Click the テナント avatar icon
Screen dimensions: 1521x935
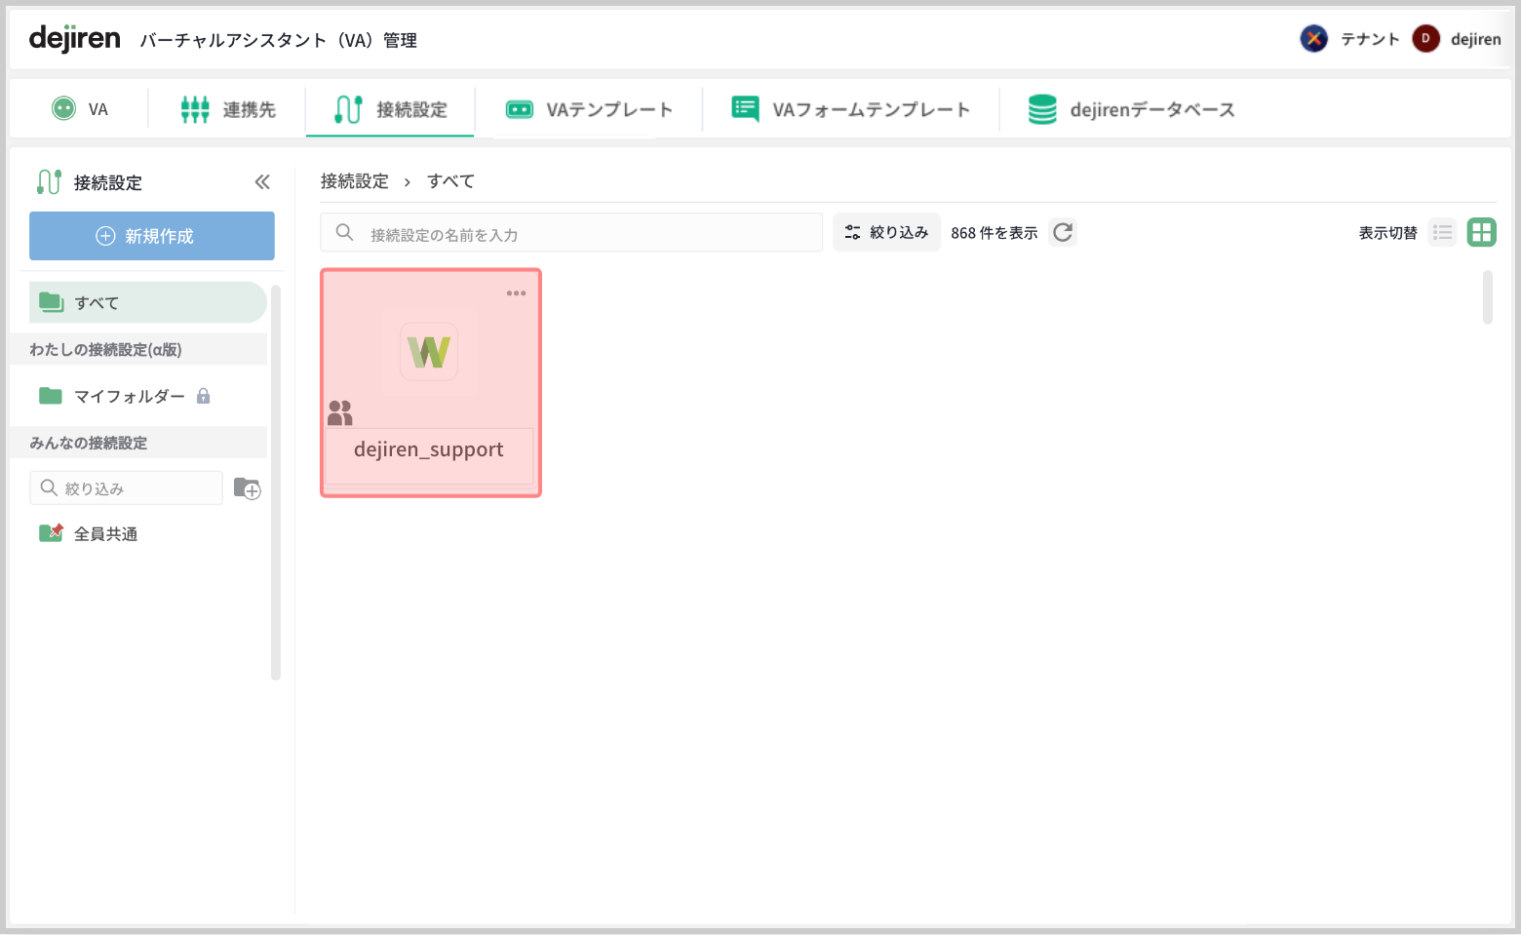coord(1313,39)
